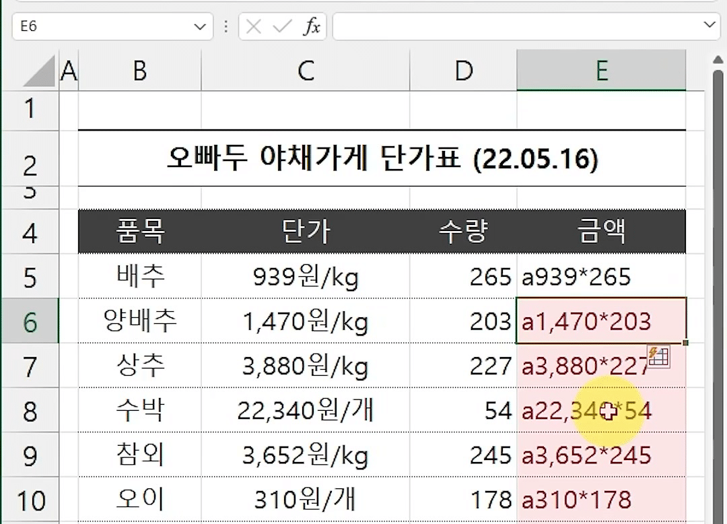Screen dimensions: 727x524
Task: Select column B header
Action: 140,71
